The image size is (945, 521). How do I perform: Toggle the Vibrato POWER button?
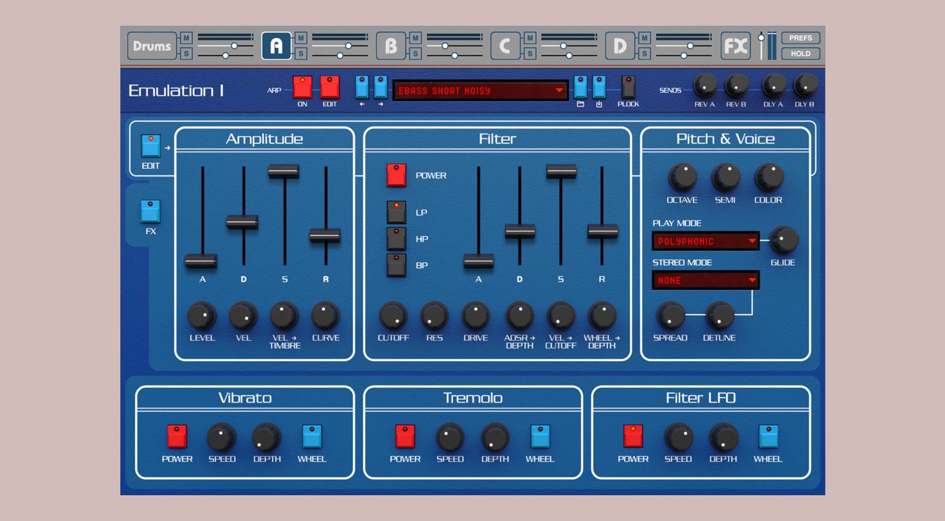point(177,436)
